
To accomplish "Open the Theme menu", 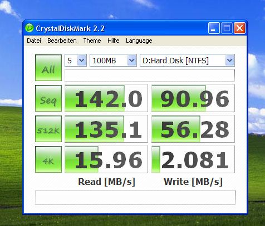I will coord(92,41).
